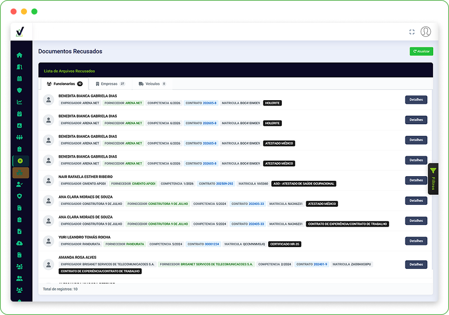Switch to the Veiculos tab
This screenshot has height=315, width=449.
click(152, 84)
